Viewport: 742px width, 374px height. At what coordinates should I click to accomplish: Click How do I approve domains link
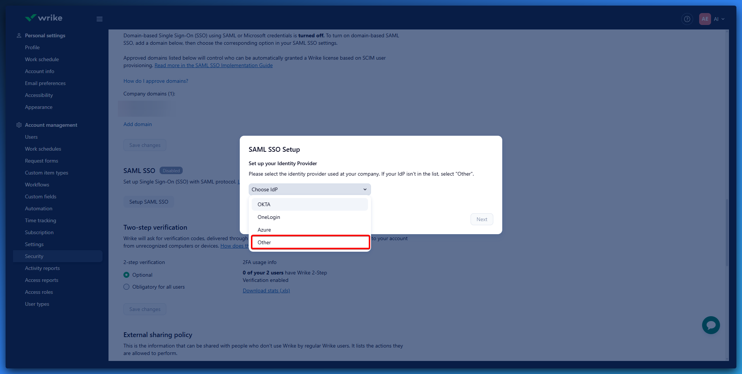[x=156, y=81]
